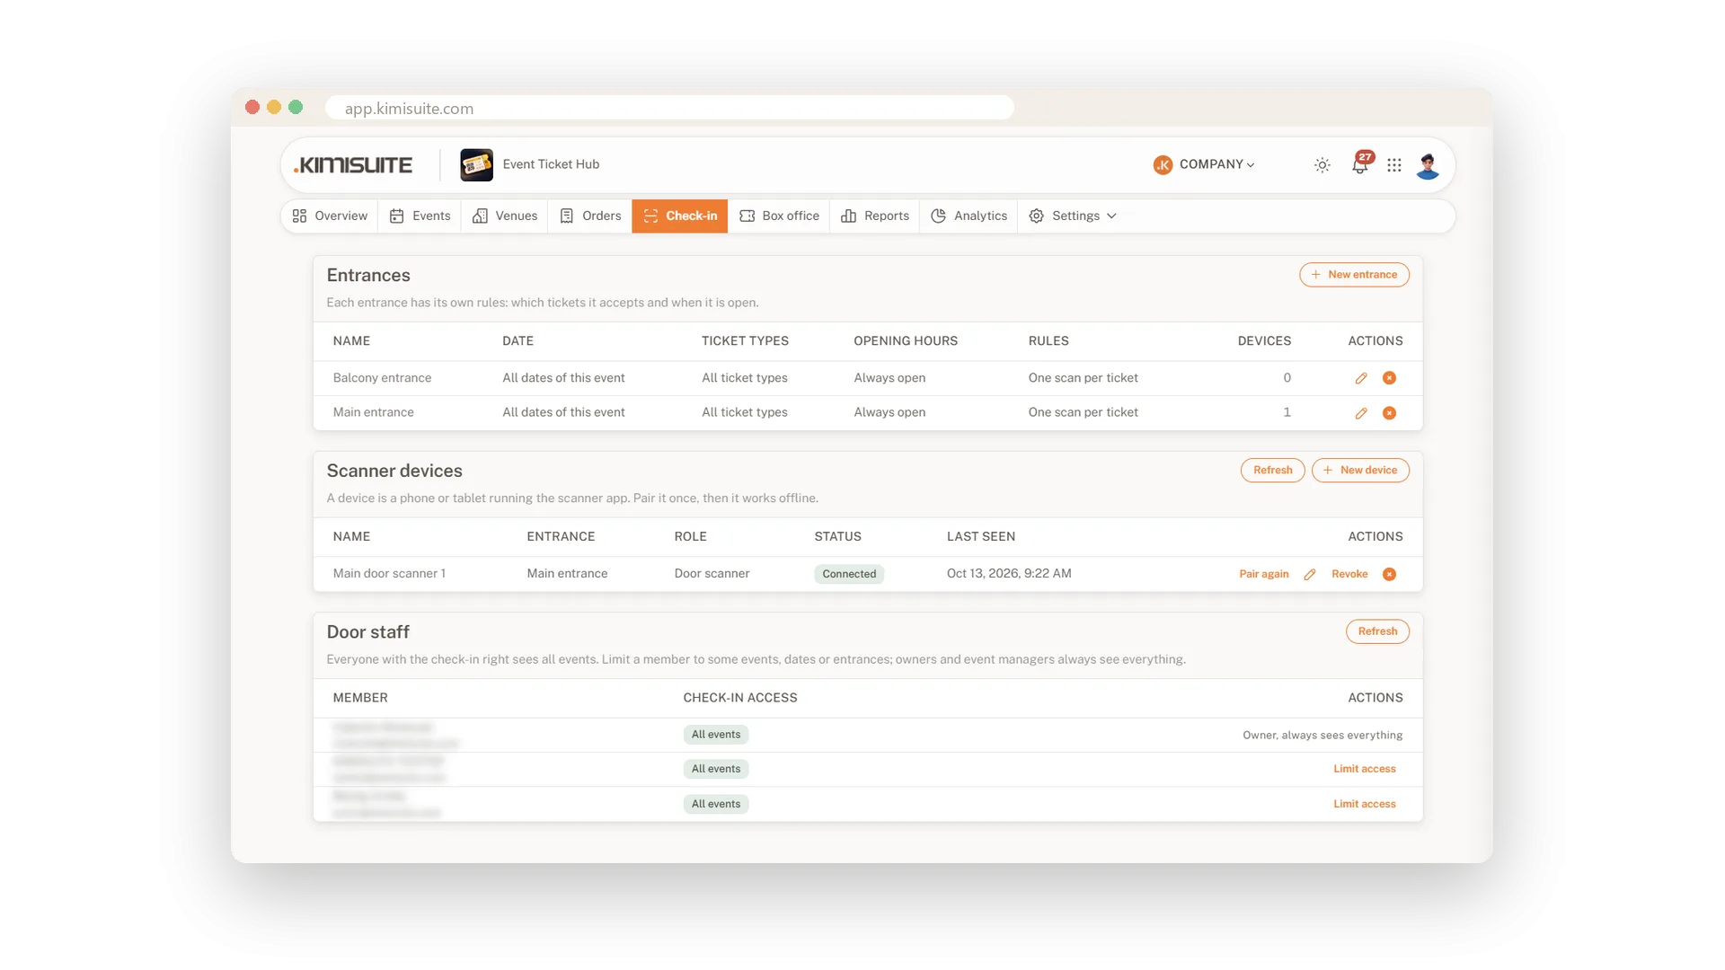The height and width of the screenshot is (970, 1725).
Task: Open the user profile avatar
Action: 1428,165
